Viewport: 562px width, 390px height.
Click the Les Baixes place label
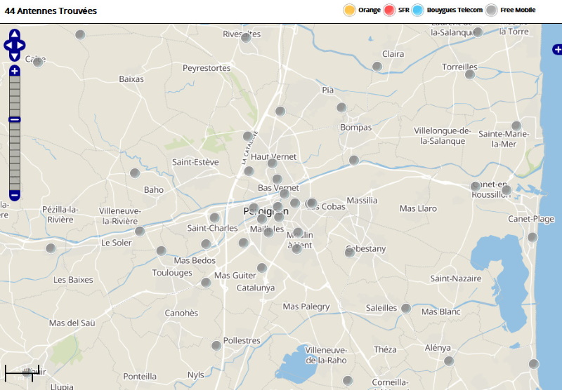point(73,280)
